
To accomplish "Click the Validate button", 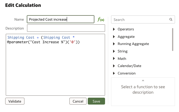I will pos(15,101).
